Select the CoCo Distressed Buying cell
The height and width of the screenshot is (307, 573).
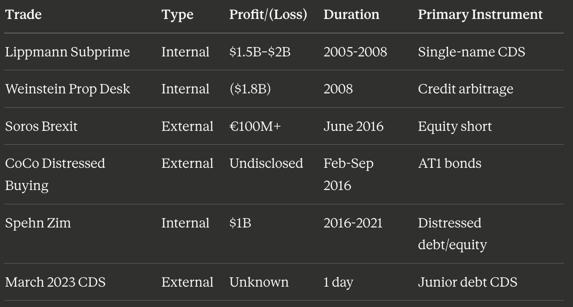coord(55,174)
